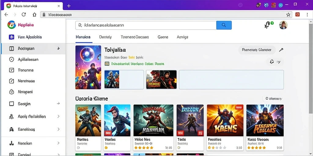Expand the Seeigin sidebar arrow
This screenshot has height=156, width=313.
click(x=58, y=104)
